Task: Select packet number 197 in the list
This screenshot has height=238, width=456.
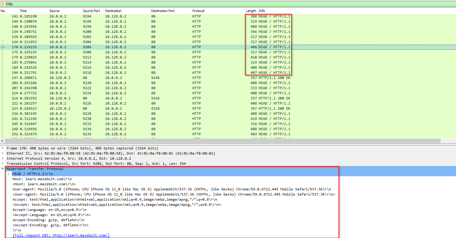Action: click(x=120, y=78)
